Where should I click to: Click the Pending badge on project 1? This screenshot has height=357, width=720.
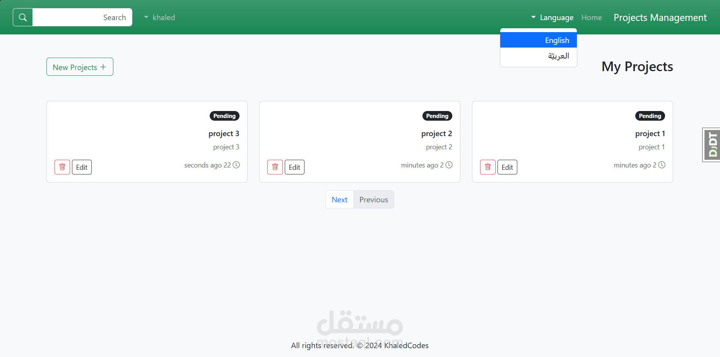point(650,116)
